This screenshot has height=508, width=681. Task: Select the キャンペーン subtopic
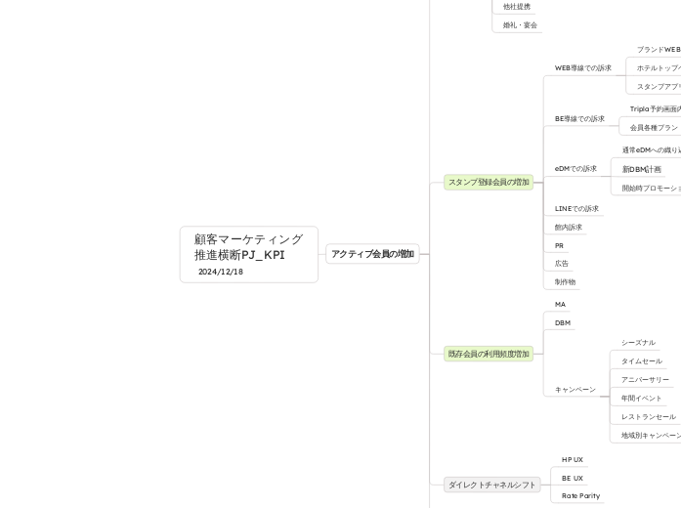click(575, 390)
